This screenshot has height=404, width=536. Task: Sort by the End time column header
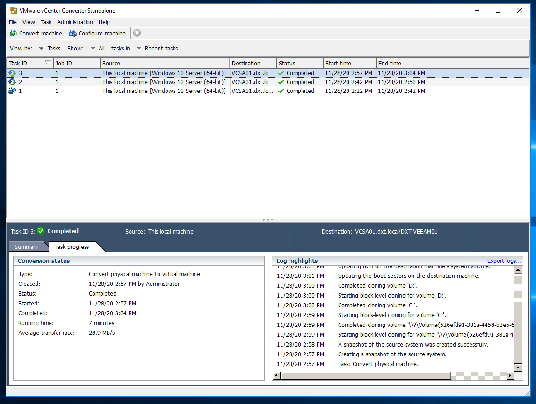click(453, 63)
